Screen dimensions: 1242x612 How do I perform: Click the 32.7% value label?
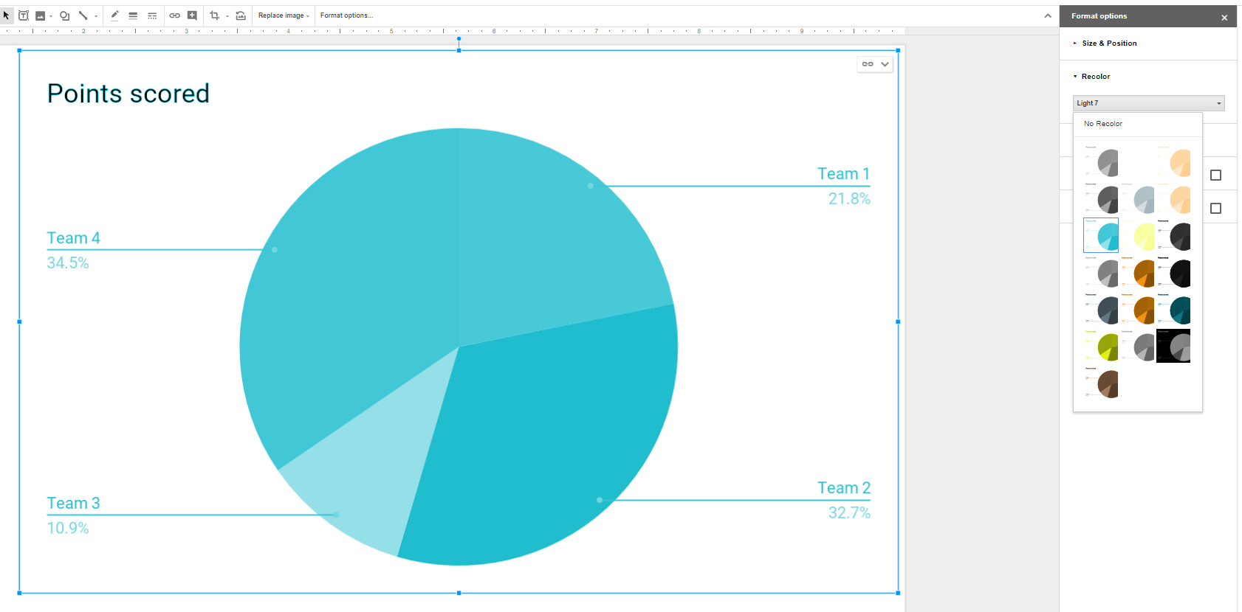coord(849,512)
